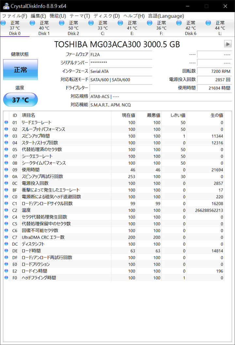The width and height of the screenshot is (235, 345).
Task: Click the 対応転送モード SATA/600 field
Action: 121,80
